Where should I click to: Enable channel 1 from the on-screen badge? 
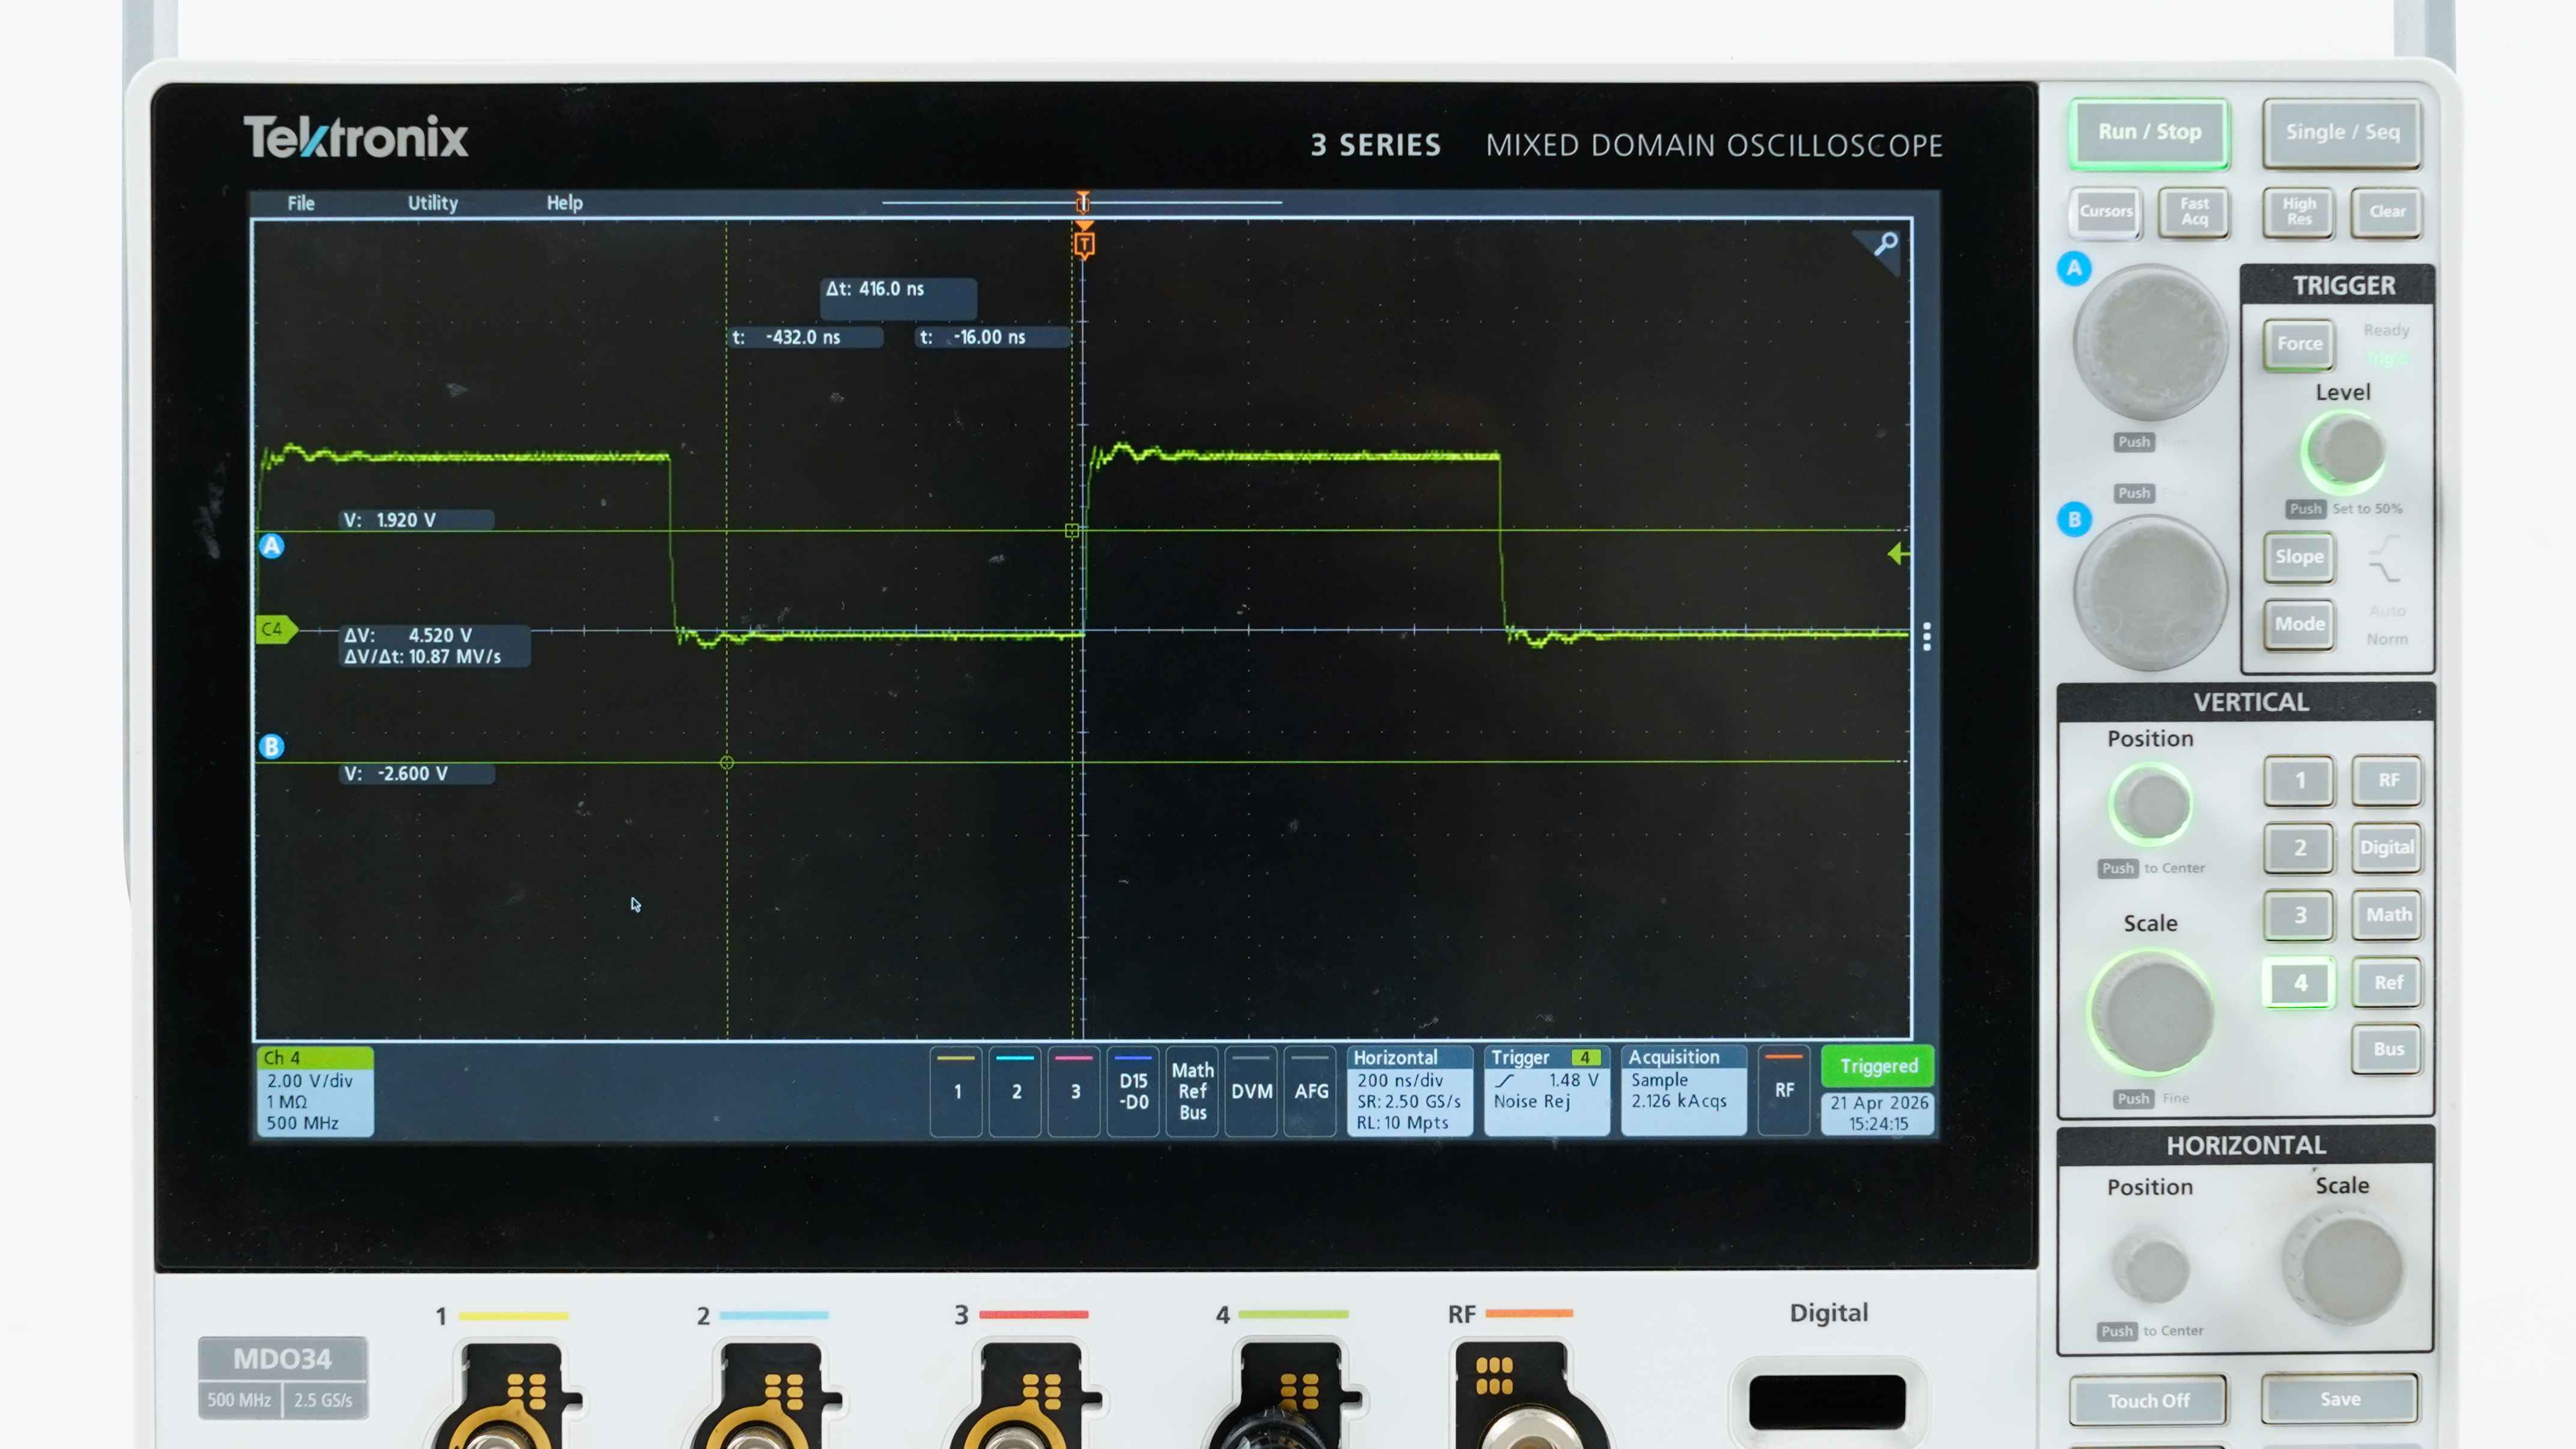click(x=957, y=1091)
